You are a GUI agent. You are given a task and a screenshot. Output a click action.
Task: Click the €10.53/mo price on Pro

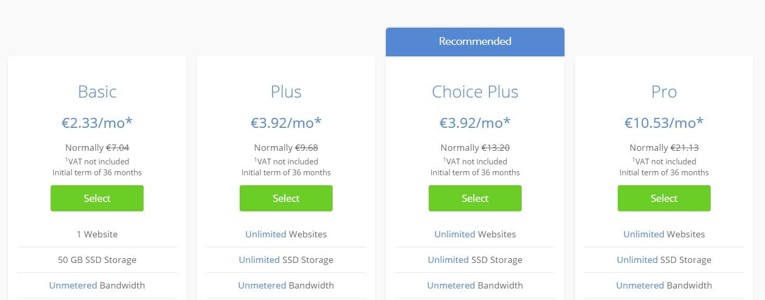coord(664,123)
